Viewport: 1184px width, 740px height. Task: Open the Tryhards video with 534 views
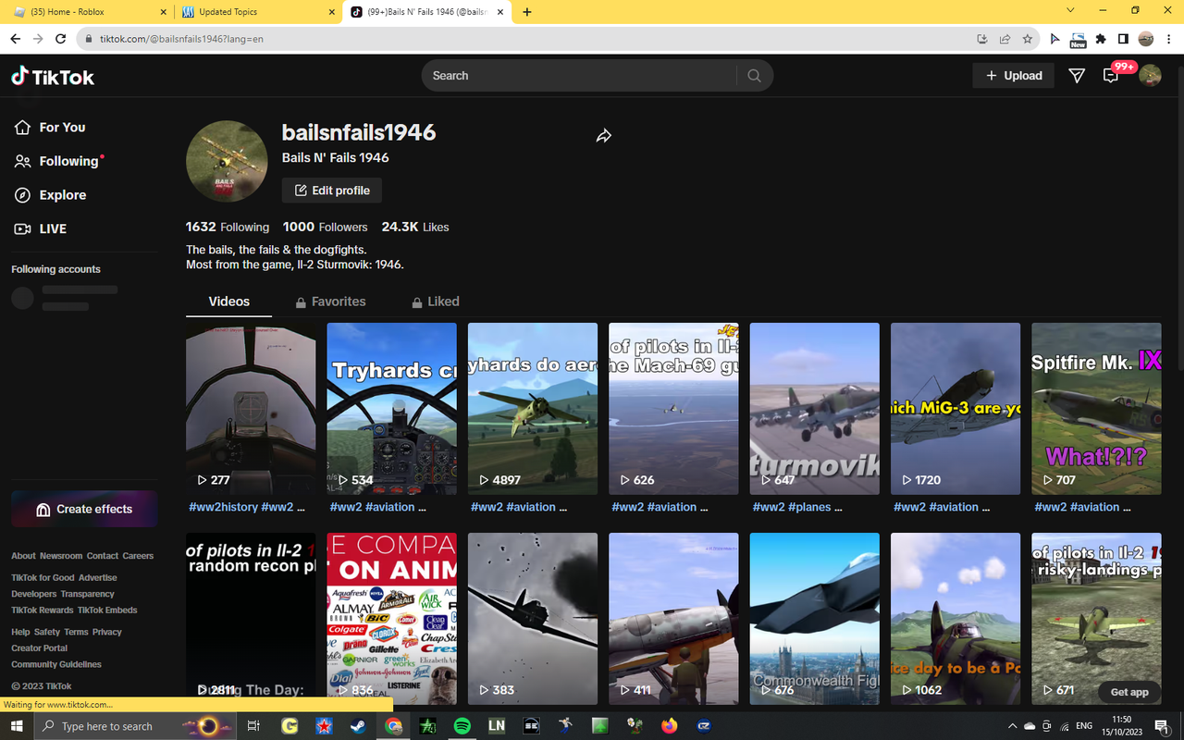pos(391,409)
